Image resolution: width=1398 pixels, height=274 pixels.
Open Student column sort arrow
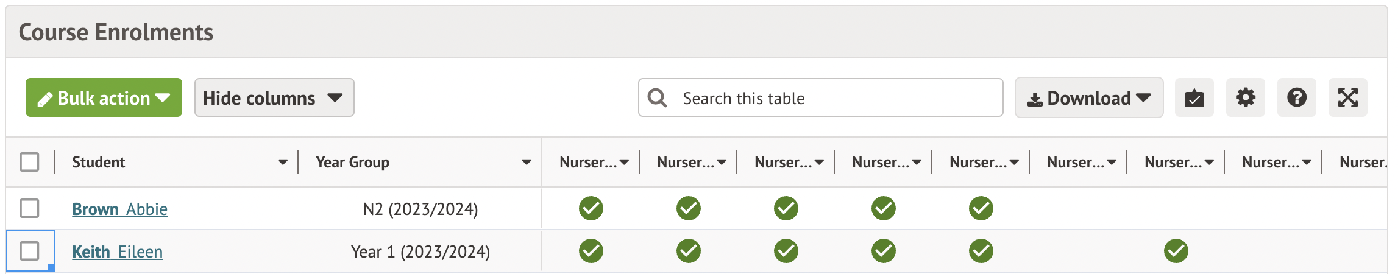[282, 162]
